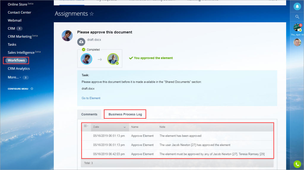304x170 pixels.
Task: Click the More counter badge 3
Action: [26, 77]
